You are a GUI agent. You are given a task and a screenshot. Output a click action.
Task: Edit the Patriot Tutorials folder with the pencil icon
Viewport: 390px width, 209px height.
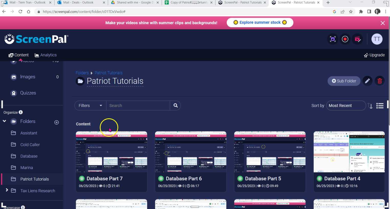[x=367, y=81]
